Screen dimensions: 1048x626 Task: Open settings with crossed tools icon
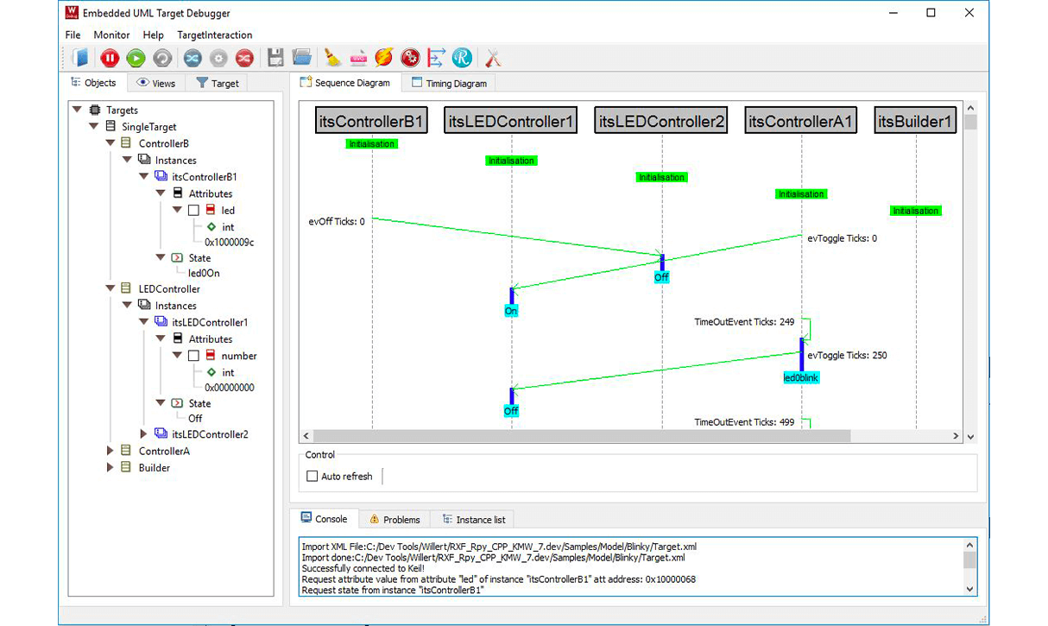tap(493, 58)
